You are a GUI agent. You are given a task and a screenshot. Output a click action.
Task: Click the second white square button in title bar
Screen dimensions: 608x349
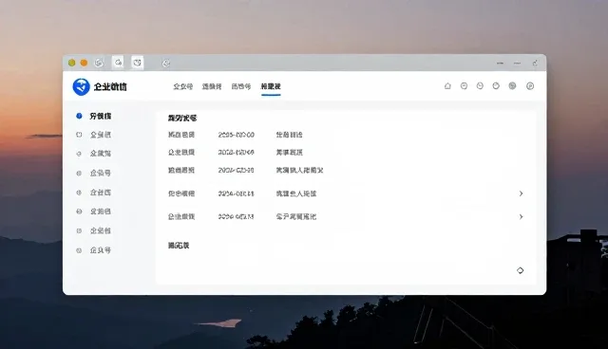click(x=137, y=63)
